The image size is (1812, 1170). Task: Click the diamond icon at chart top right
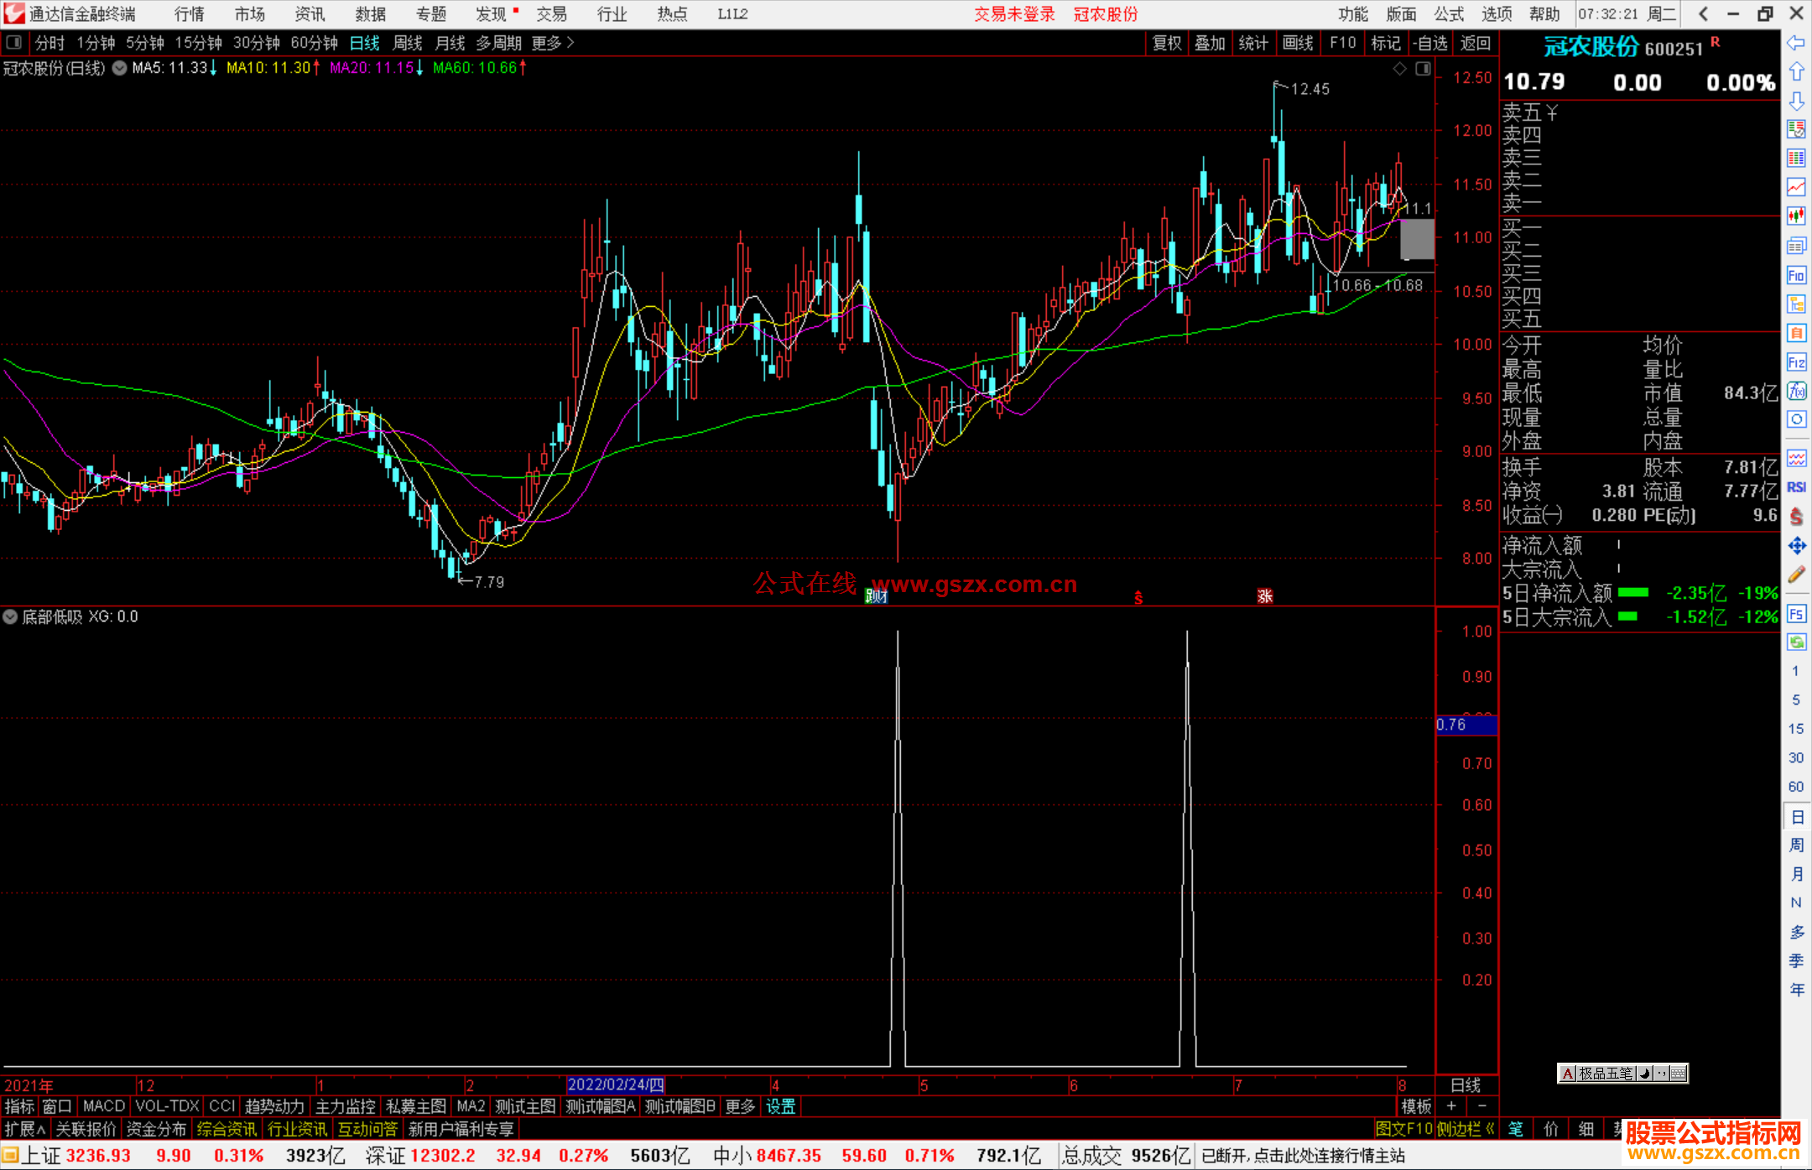click(1400, 69)
